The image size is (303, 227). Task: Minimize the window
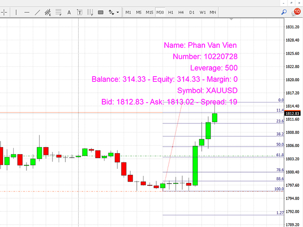point(283,3)
